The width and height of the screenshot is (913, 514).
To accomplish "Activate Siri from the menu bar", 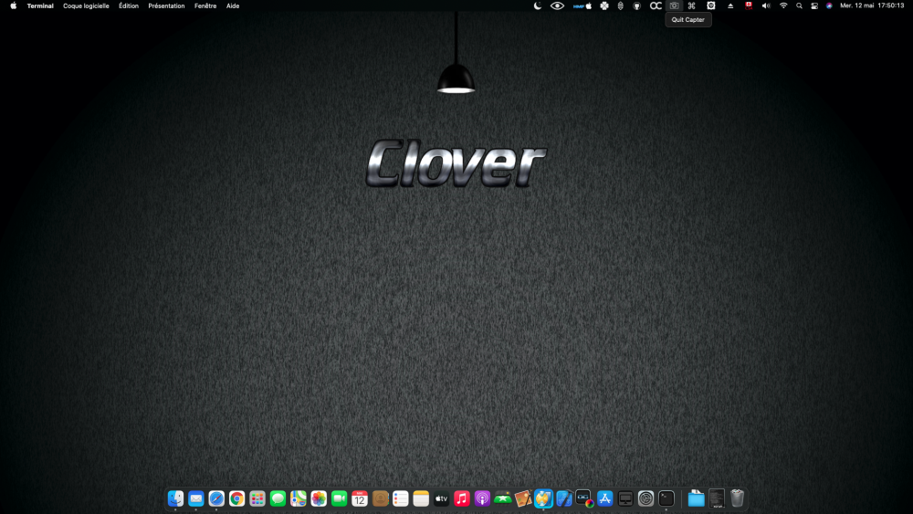I will click(x=829, y=5).
